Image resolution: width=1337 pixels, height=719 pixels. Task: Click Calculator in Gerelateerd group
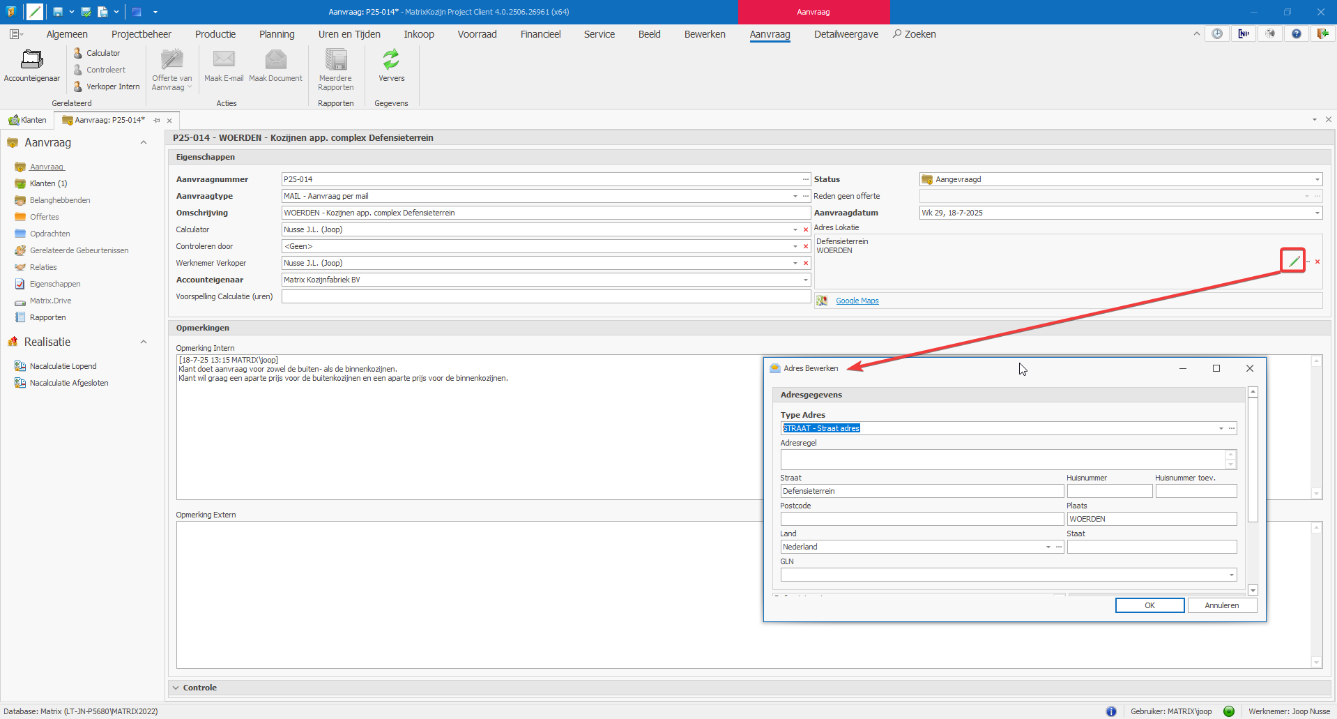tap(97, 53)
